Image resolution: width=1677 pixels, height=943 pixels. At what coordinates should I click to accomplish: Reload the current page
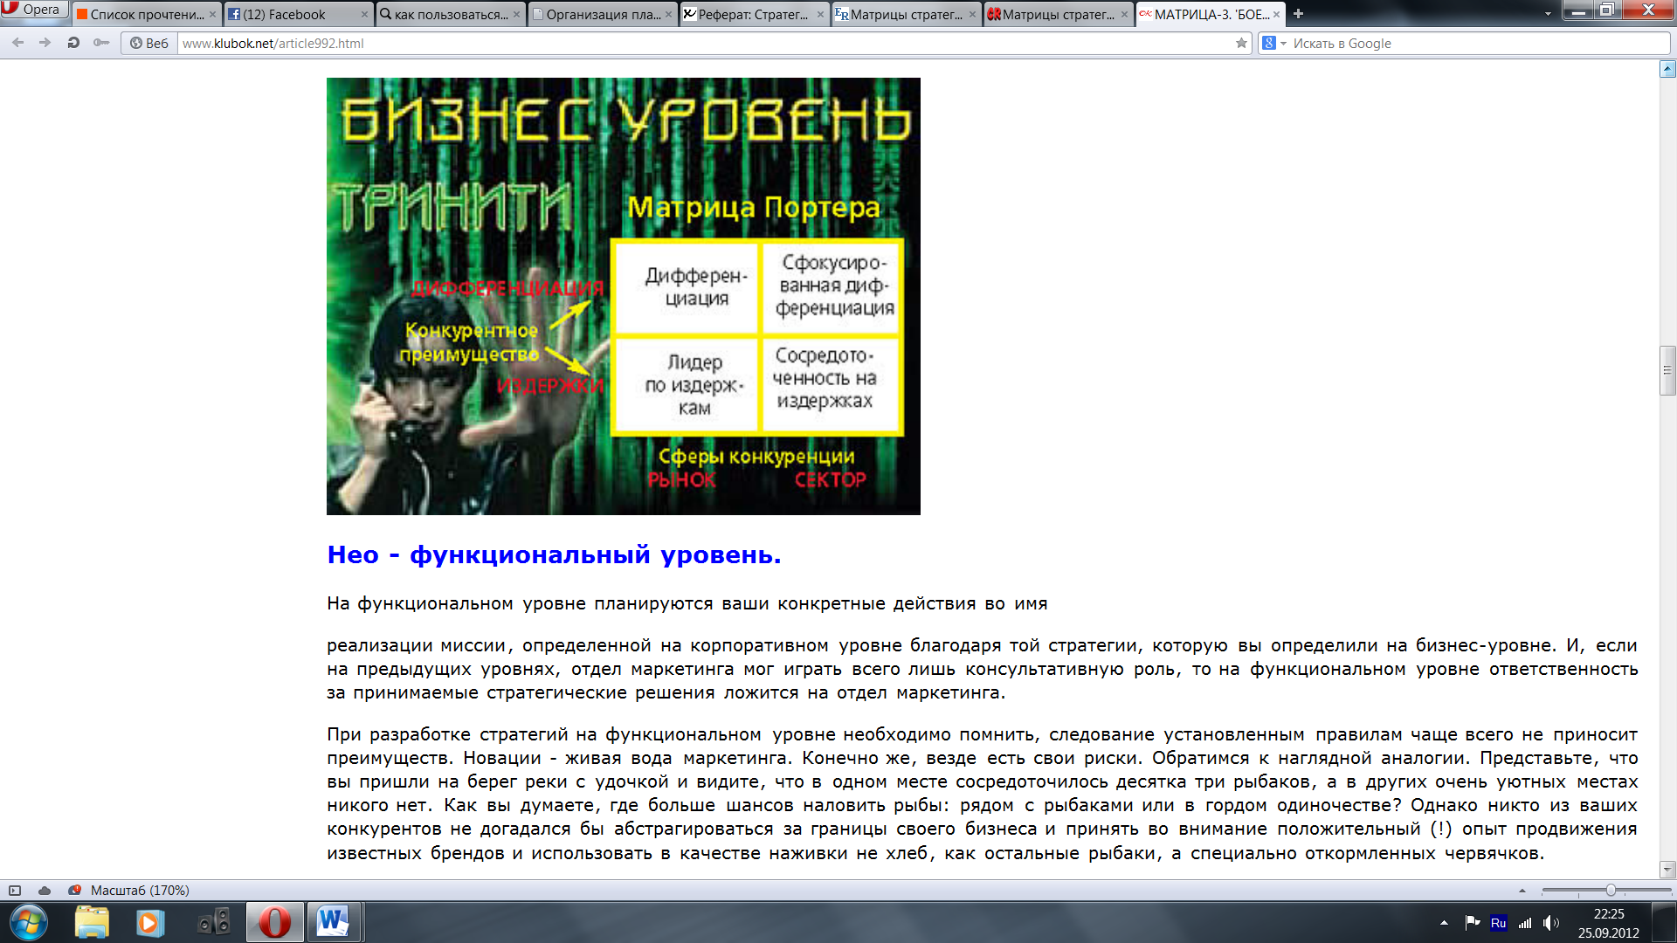[73, 43]
